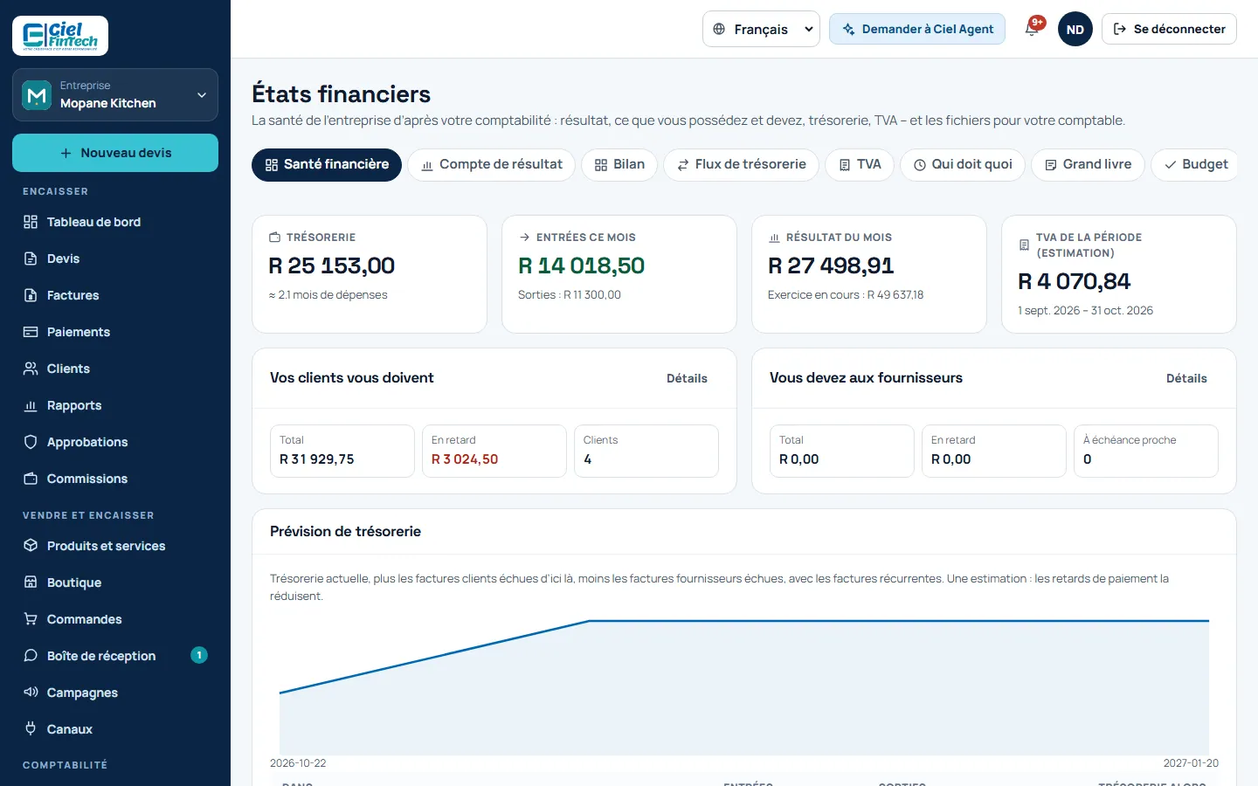Click the Entrées ce mois R 14 018,50

[581, 265]
